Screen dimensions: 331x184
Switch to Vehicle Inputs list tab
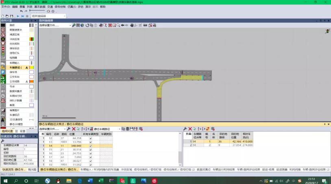click(100, 169)
